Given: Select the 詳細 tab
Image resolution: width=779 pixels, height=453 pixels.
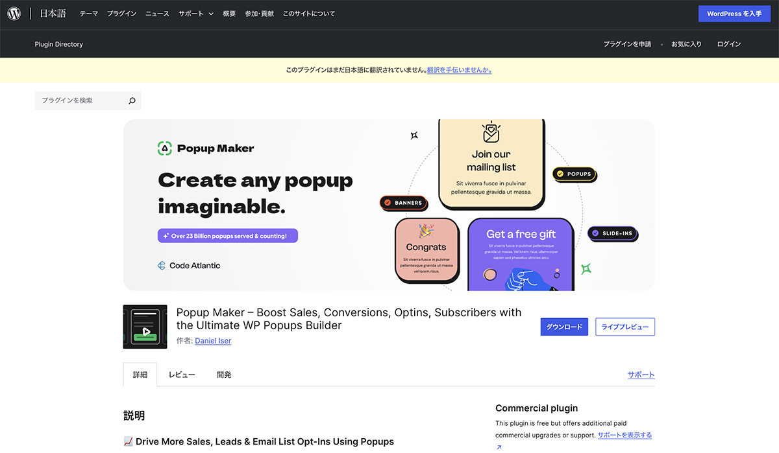Looking at the screenshot, I should tap(140, 375).
